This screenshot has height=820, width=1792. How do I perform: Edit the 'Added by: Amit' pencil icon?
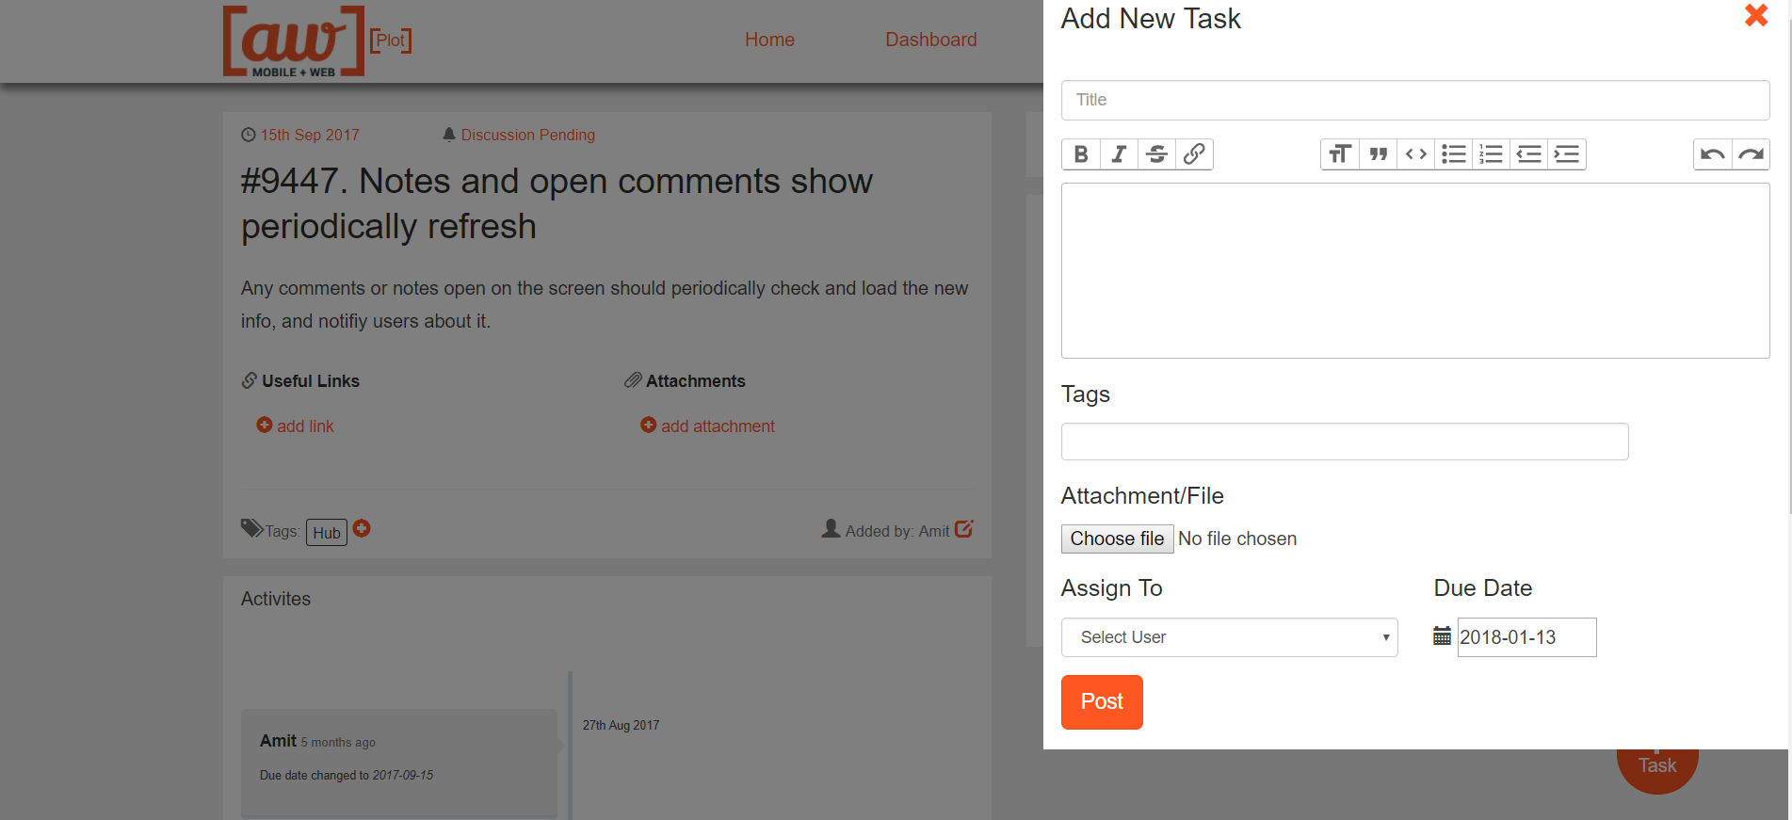tap(963, 529)
